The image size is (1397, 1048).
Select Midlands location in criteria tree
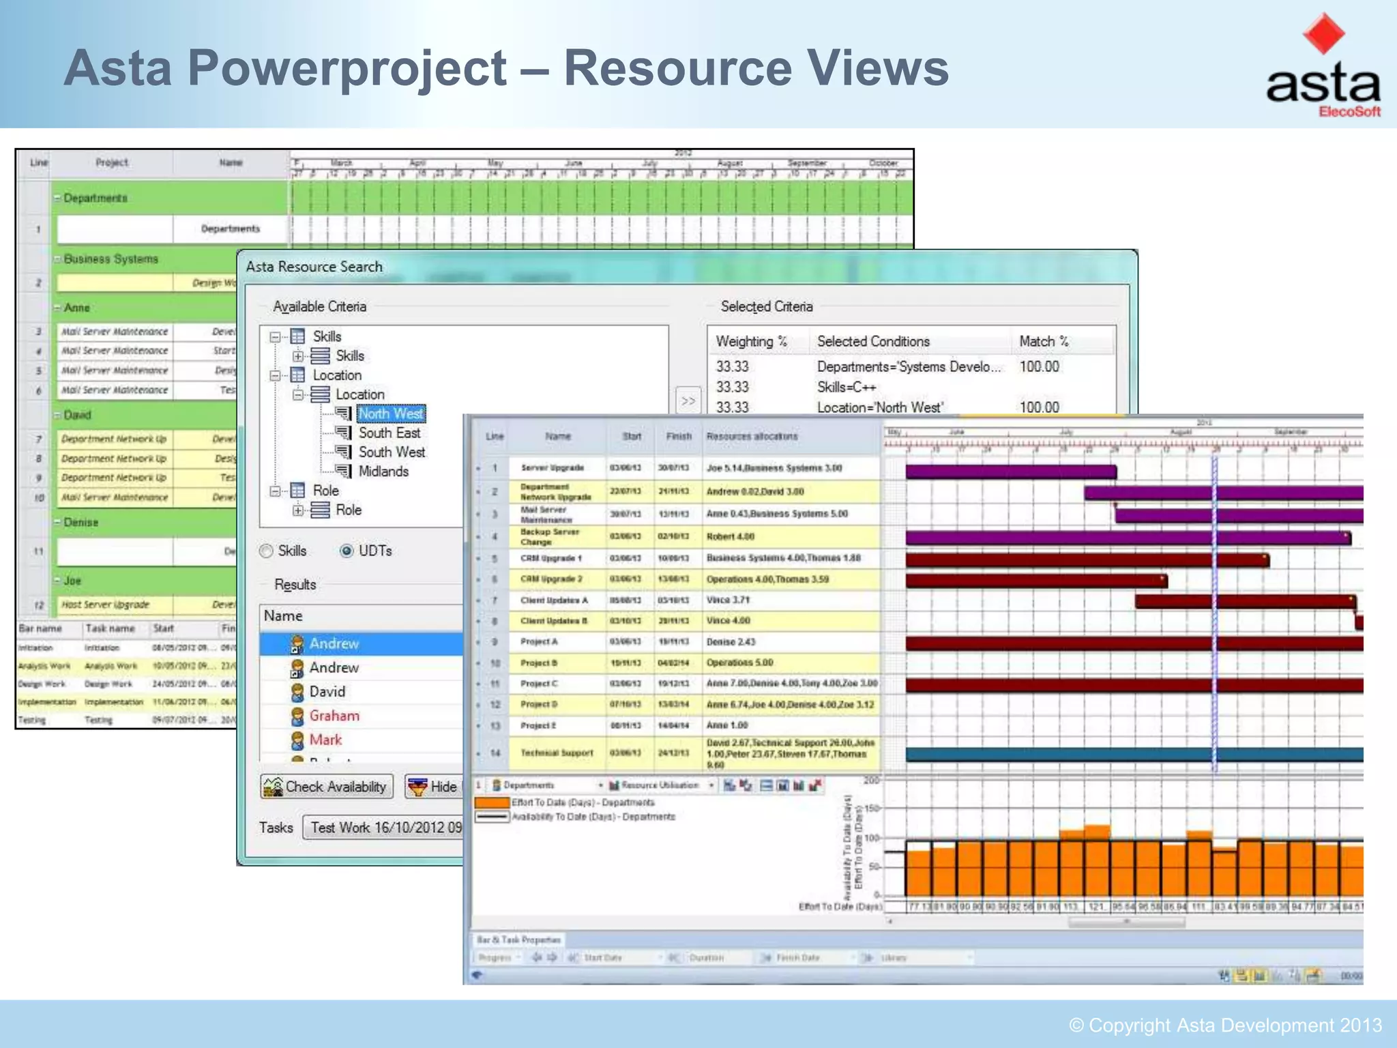383,471
